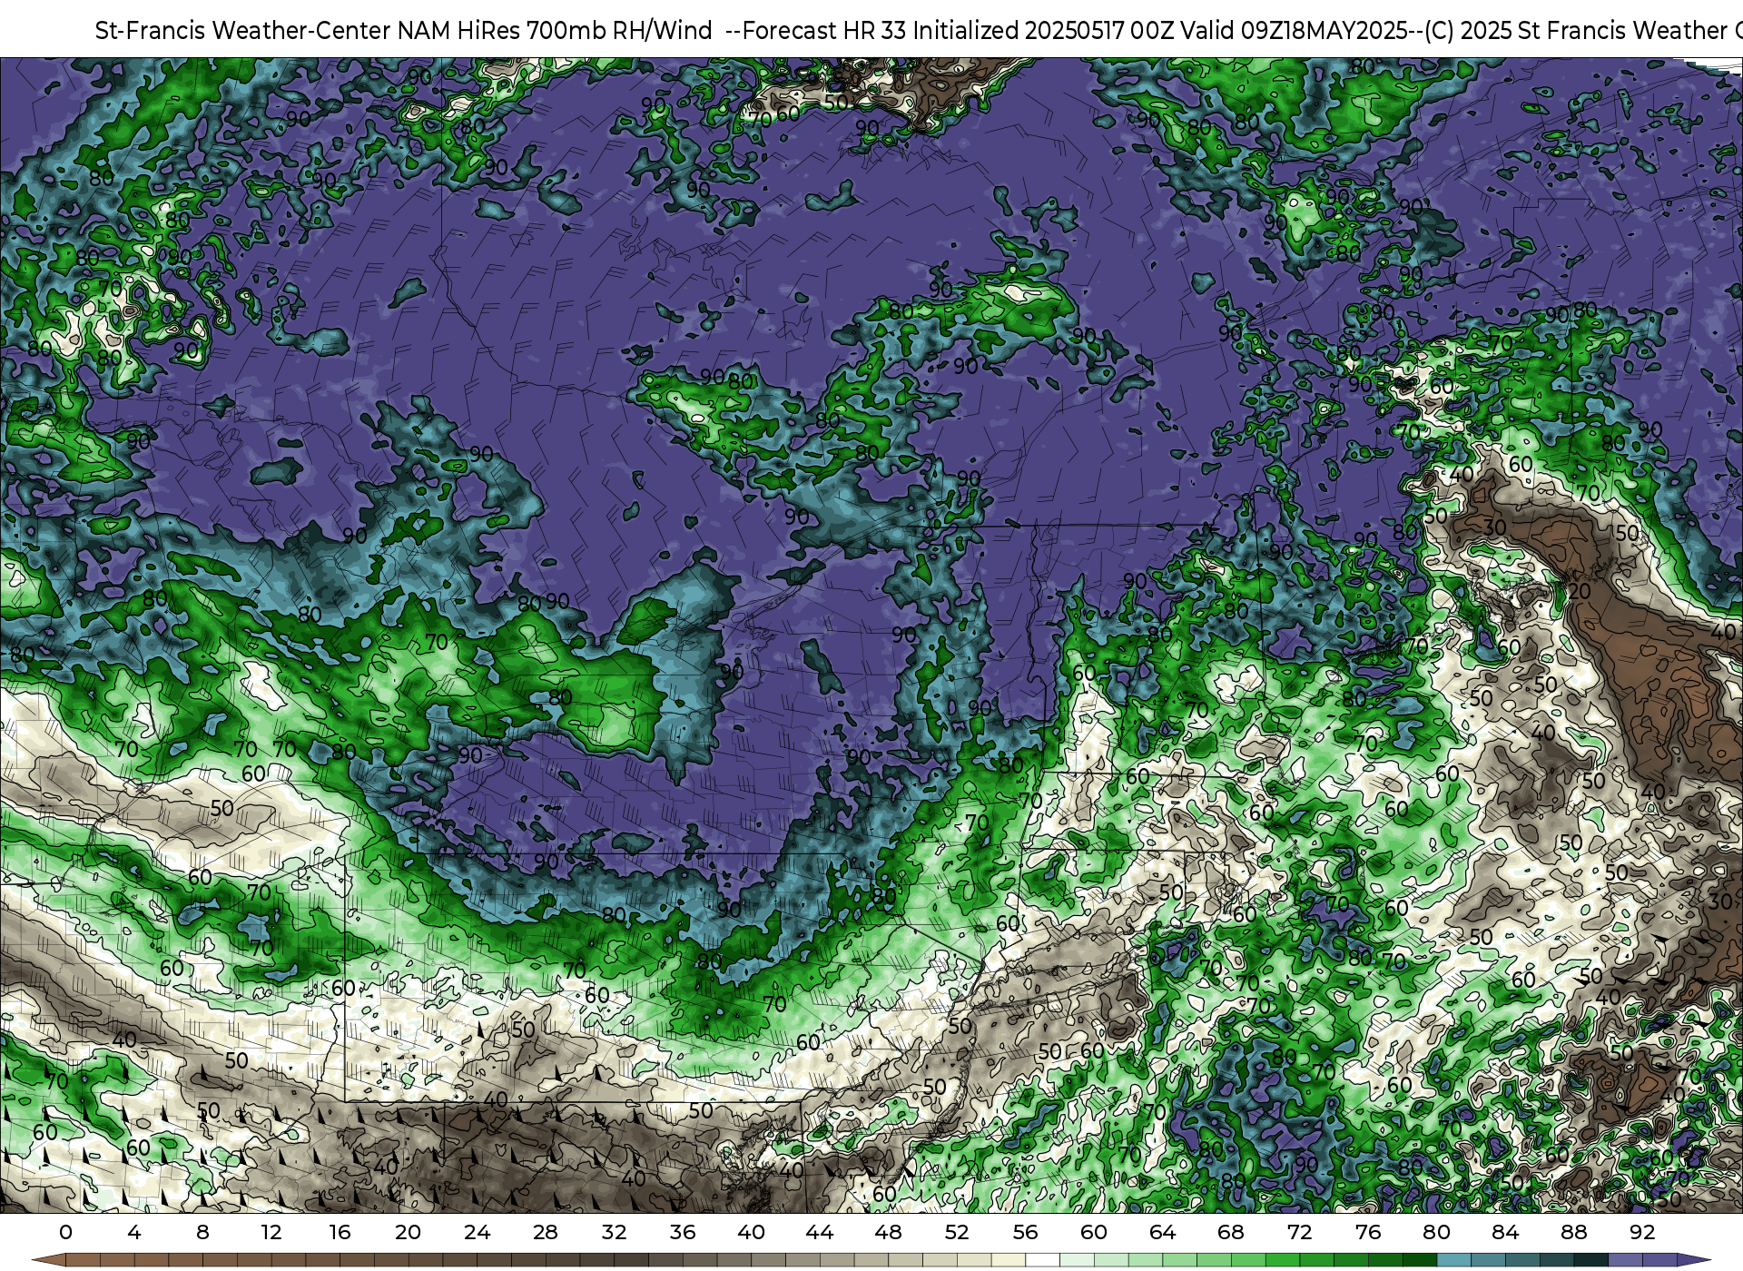Click the colorbar label '48'
Screen dimensions: 1743x1271
pyautogui.click(x=889, y=1232)
